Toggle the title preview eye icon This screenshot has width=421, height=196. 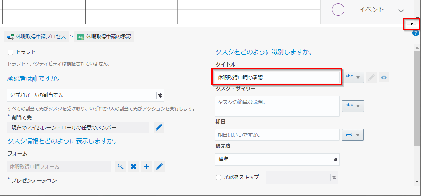[384, 77]
